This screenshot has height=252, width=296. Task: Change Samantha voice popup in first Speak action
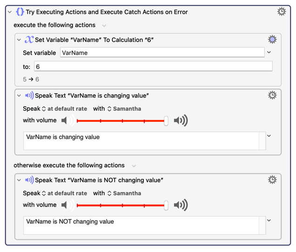[124, 109]
